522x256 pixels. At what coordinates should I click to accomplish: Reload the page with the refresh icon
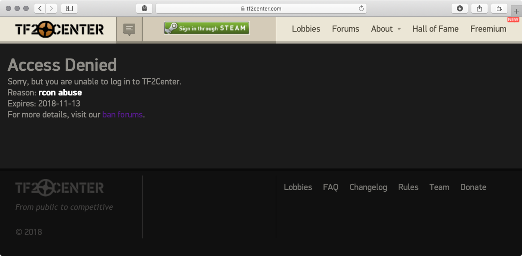(361, 9)
